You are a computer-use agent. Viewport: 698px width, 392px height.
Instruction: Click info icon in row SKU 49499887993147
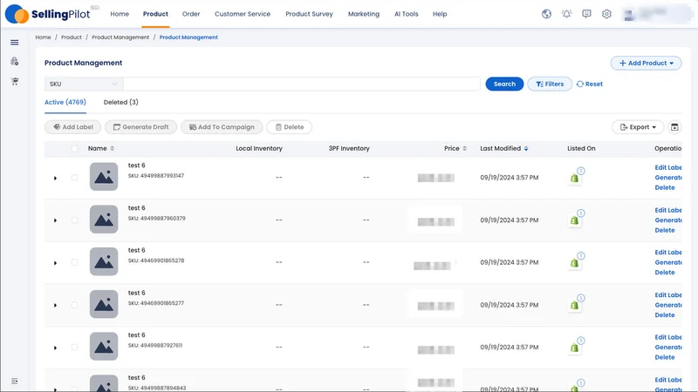tap(581, 171)
